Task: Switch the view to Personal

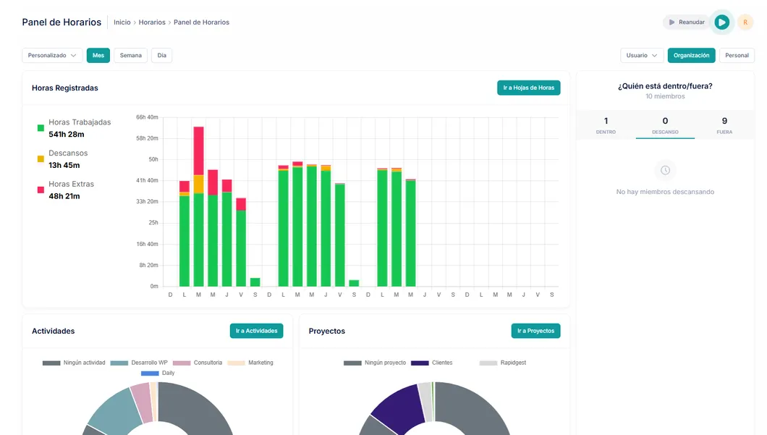Action: point(737,56)
